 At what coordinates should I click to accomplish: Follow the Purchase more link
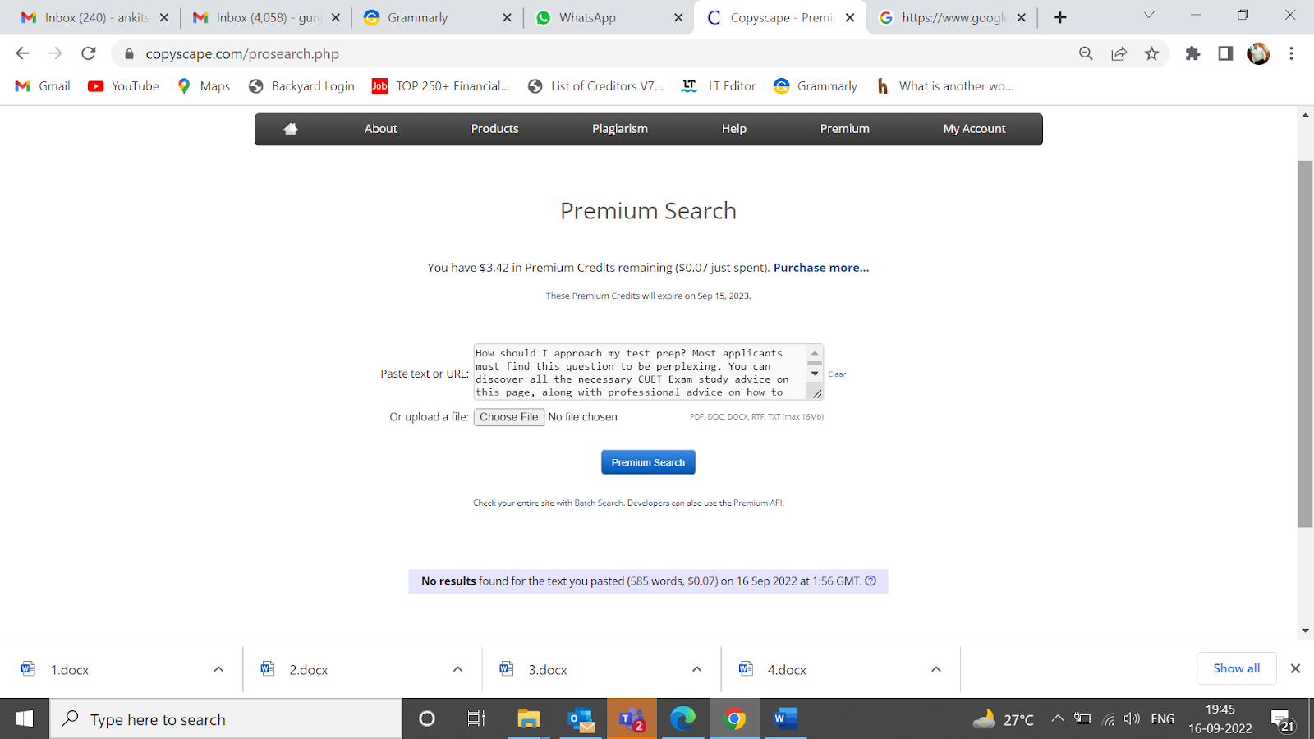point(821,268)
